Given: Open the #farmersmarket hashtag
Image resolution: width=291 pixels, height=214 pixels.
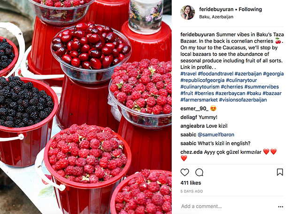Looking at the screenshot, I should pyautogui.click(x=199, y=100).
